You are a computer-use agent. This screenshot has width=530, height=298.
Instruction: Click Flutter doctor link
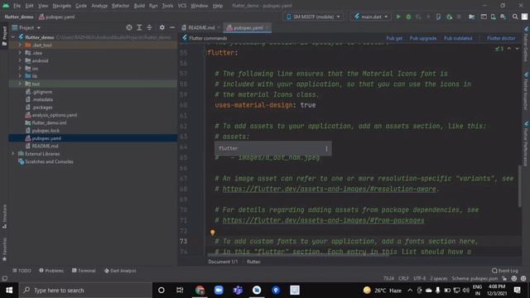[501, 38]
